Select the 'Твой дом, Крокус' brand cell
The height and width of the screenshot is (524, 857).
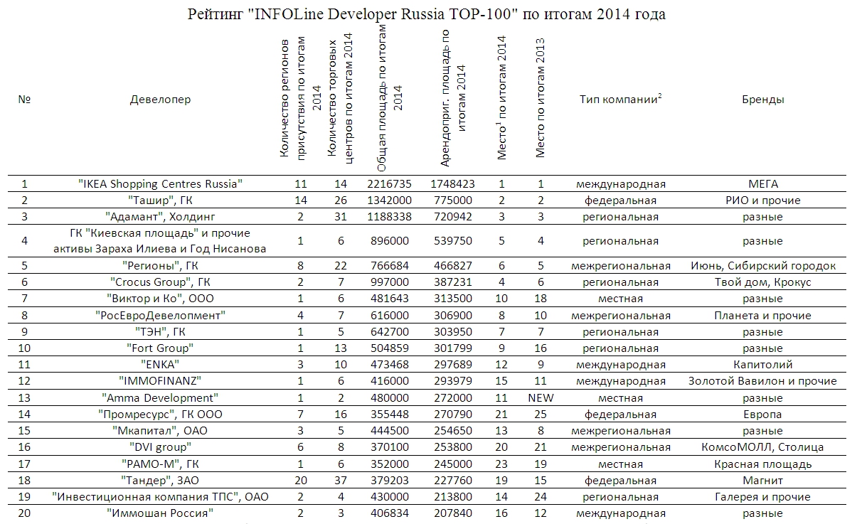click(763, 282)
